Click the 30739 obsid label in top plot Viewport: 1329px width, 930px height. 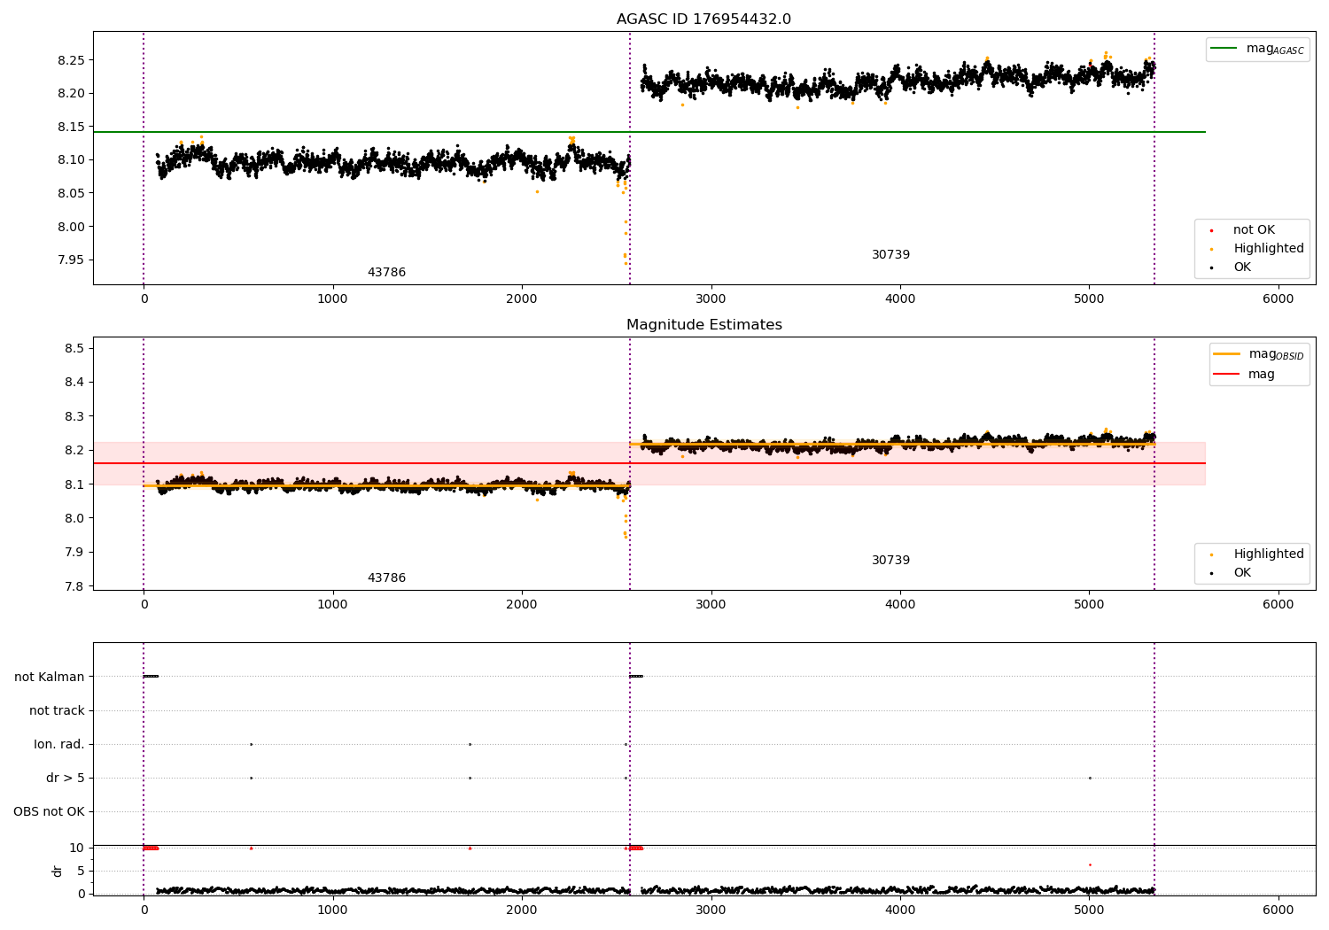coord(890,255)
